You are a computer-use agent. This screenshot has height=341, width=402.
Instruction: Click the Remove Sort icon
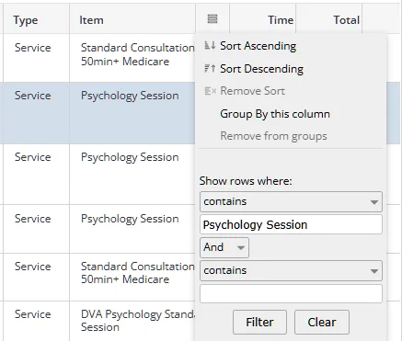pyautogui.click(x=210, y=91)
